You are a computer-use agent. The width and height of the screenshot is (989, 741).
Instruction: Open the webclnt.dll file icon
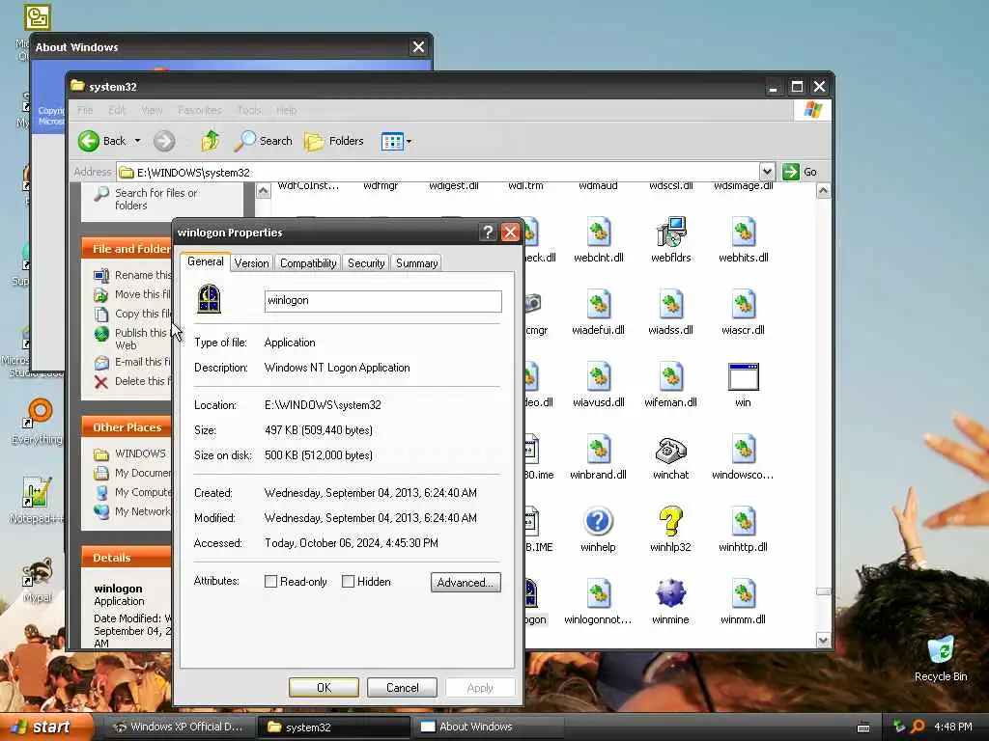[599, 232]
